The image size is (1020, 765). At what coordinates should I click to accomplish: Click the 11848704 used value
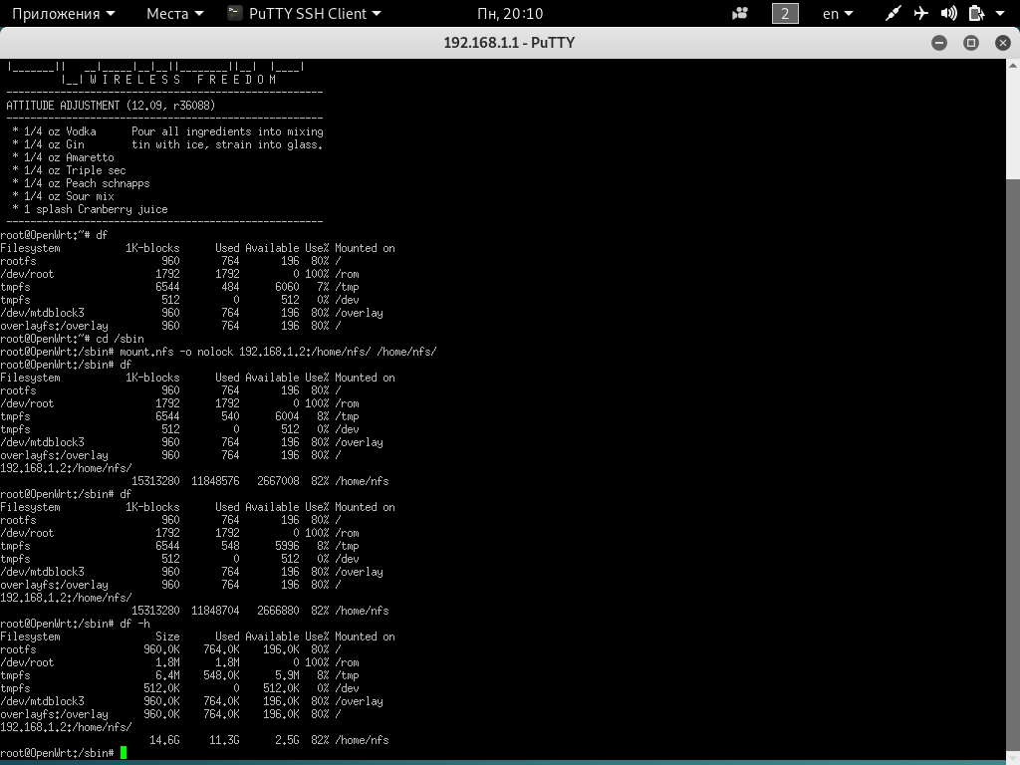(x=215, y=611)
